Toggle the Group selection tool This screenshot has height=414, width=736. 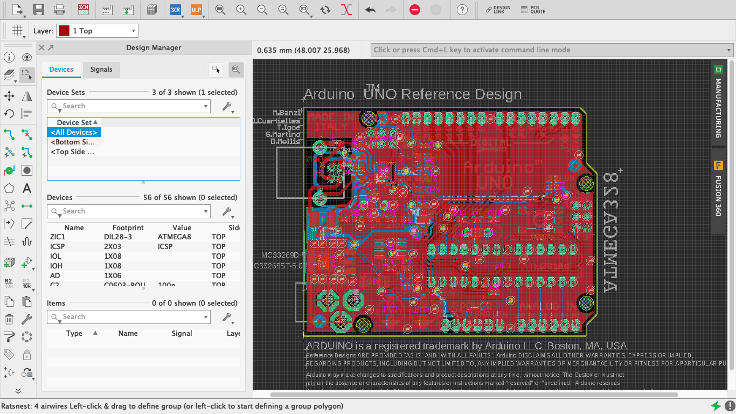click(27, 74)
